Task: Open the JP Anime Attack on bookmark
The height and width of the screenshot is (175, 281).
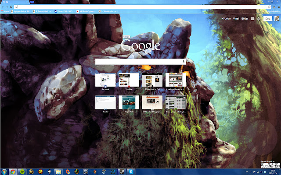Action: point(43,11)
